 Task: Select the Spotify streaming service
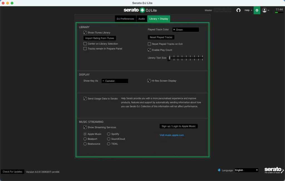pos(109,134)
